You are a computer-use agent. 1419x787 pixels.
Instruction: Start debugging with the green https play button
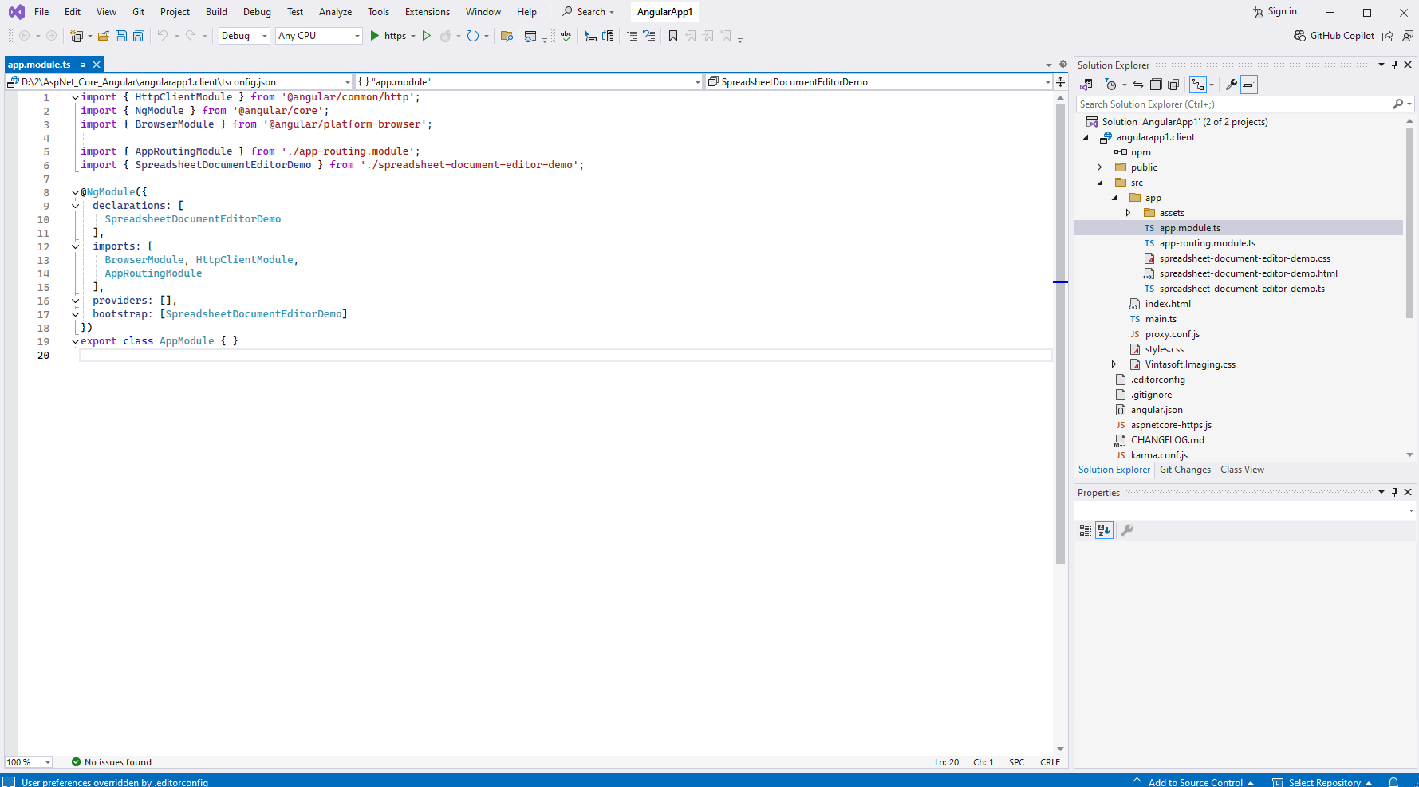point(375,36)
